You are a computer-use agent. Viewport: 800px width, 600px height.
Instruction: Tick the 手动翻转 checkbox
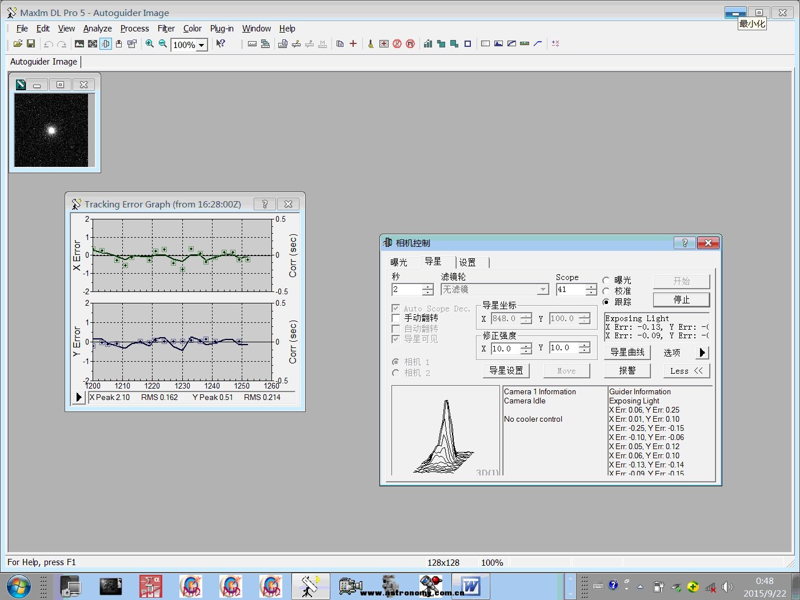pyautogui.click(x=395, y=318)
